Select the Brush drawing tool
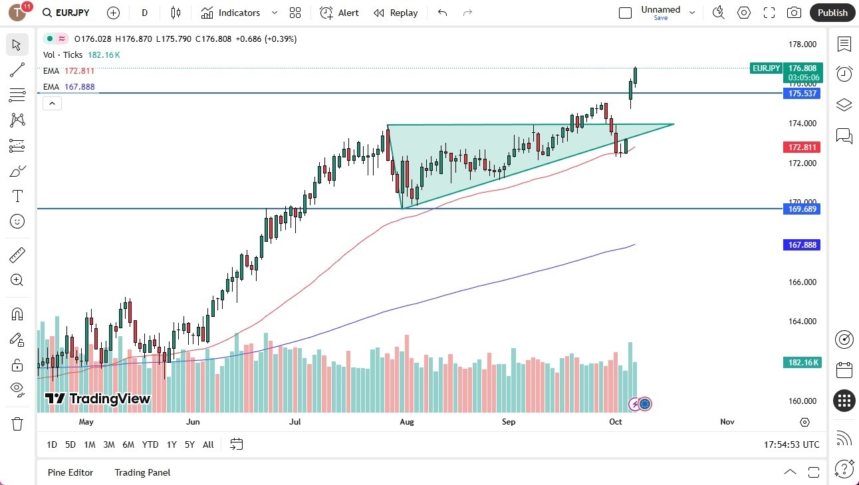Viewport: 859px width, 485px height. 17,171
